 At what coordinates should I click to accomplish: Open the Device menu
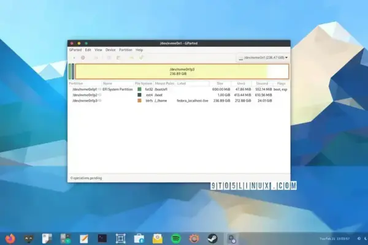110,50
